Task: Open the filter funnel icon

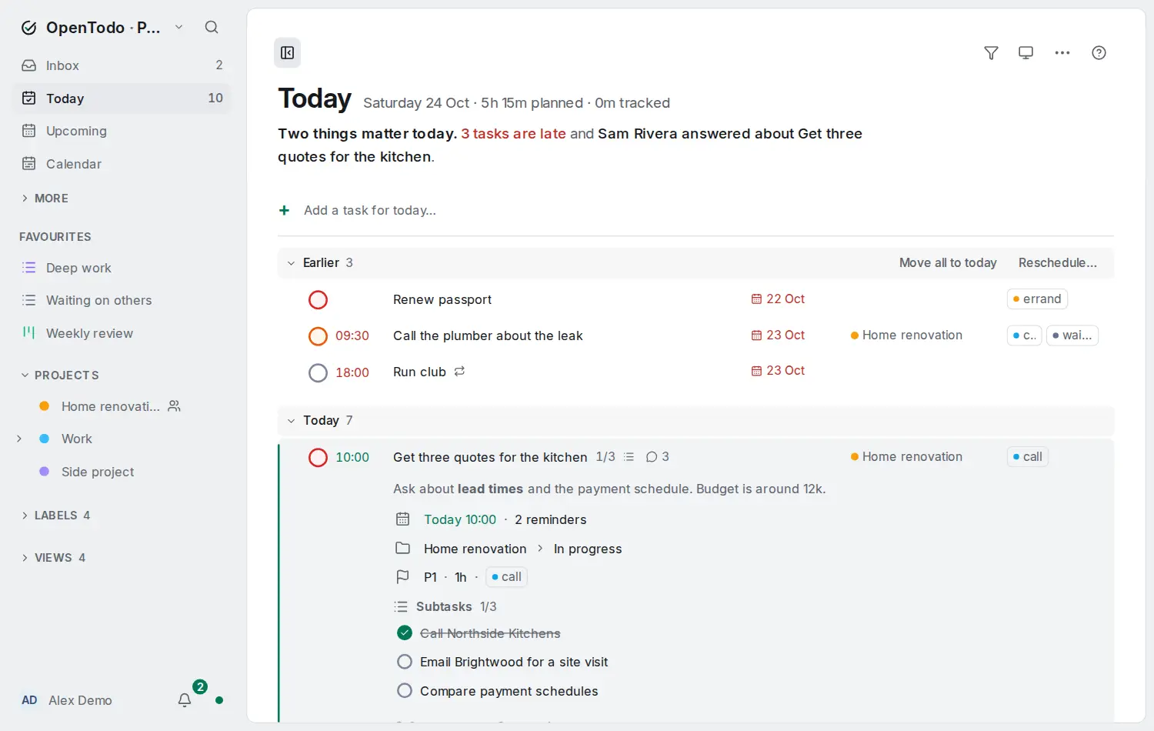Action: pyautogui.click(x=991, y=53)
